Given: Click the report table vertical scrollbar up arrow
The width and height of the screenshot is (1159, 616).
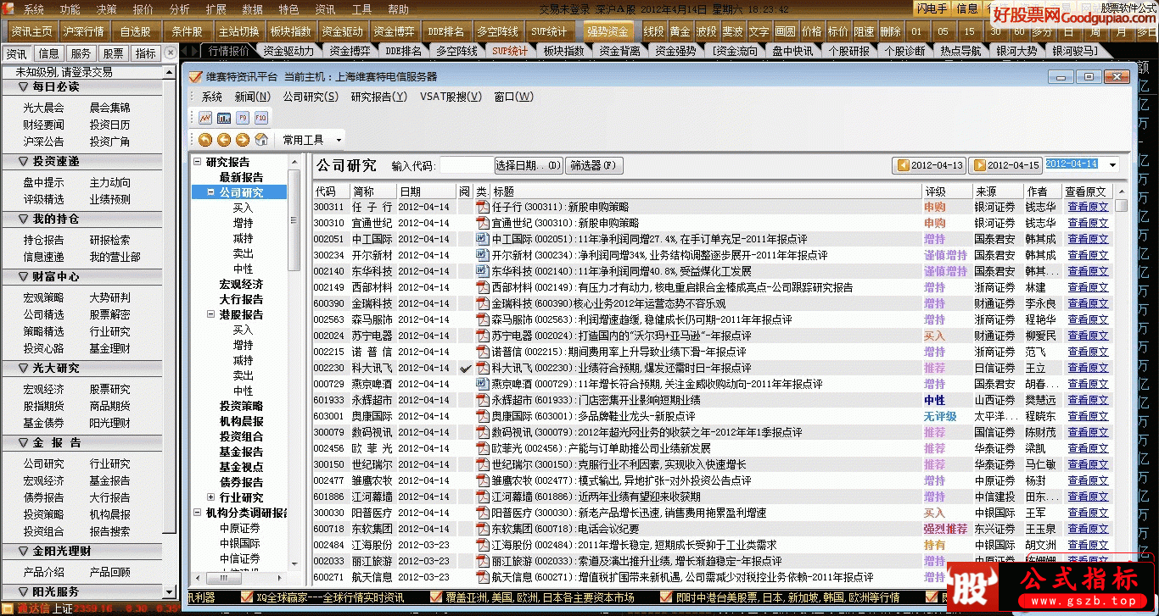Looking at the screenshot, I should [1122, 191].
